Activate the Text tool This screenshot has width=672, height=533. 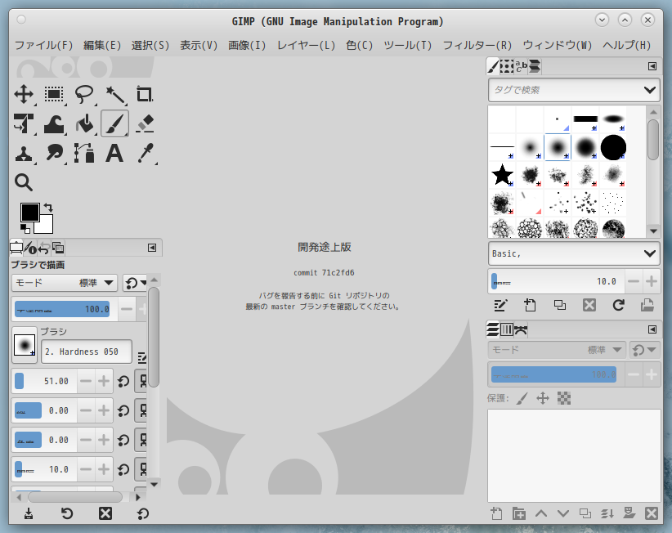point(114,153)
